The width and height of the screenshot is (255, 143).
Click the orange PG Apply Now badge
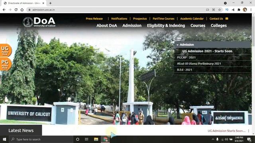pyautogui.click(x=6, y=64)
